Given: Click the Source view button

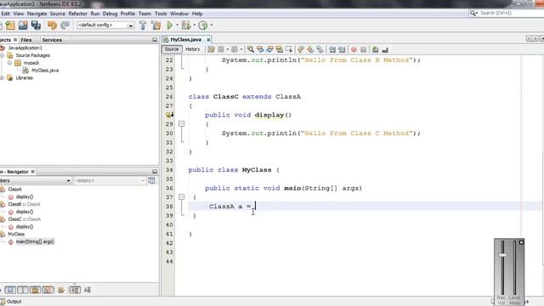Looking at the screenshot, I should (172, 49).
